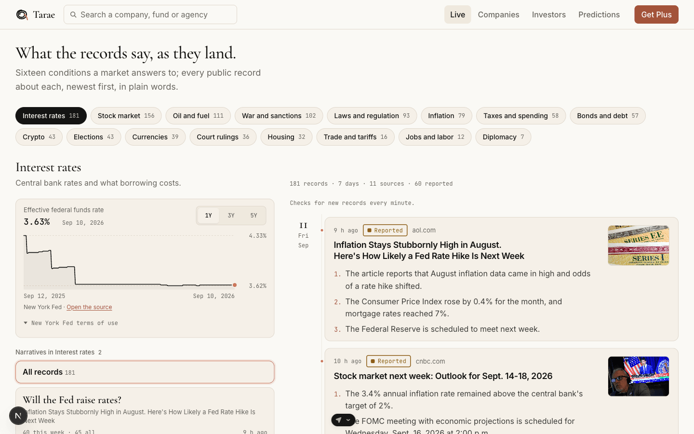
Task: Click the Get Plus button
Action: 656,14
